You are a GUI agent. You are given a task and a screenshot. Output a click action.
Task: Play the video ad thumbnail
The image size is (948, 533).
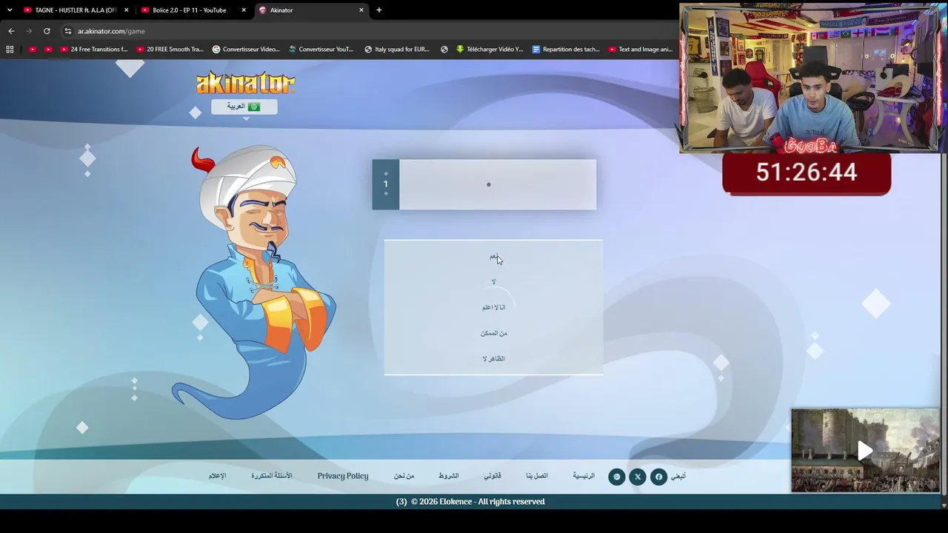865,450
